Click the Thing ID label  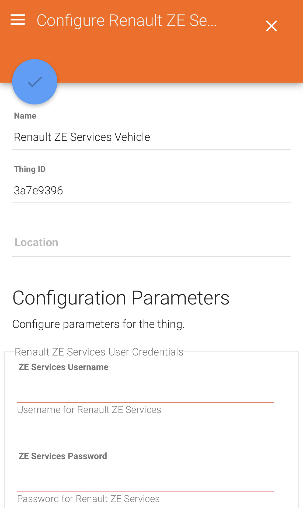(x=30, y=169)
